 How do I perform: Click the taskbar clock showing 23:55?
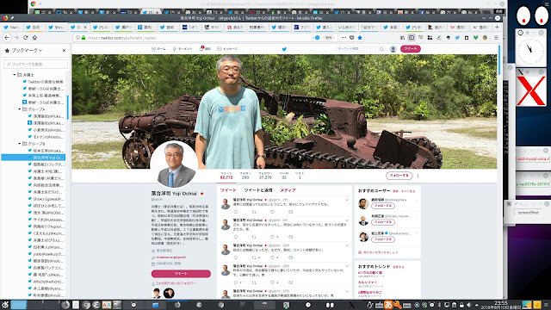click(501, 304)
